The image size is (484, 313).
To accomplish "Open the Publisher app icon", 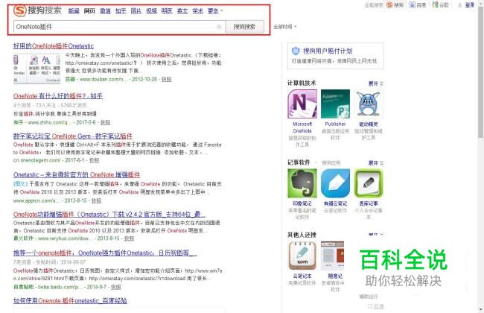I will 335,104.
